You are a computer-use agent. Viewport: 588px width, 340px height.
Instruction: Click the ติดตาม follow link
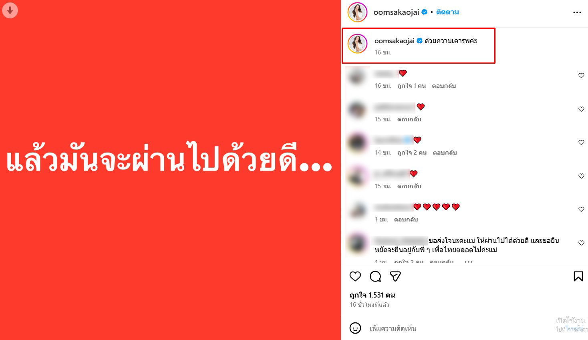point(447,12)
